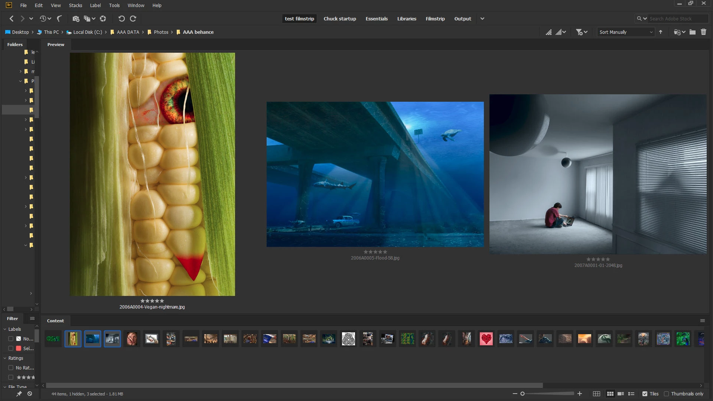This screenshot has width=713, height=401.
Task: Expand the workspace switcher chevron
Action: [482, 19]
